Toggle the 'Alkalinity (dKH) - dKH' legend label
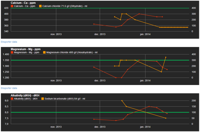The image size is (200, 132). tap(26, 99)
